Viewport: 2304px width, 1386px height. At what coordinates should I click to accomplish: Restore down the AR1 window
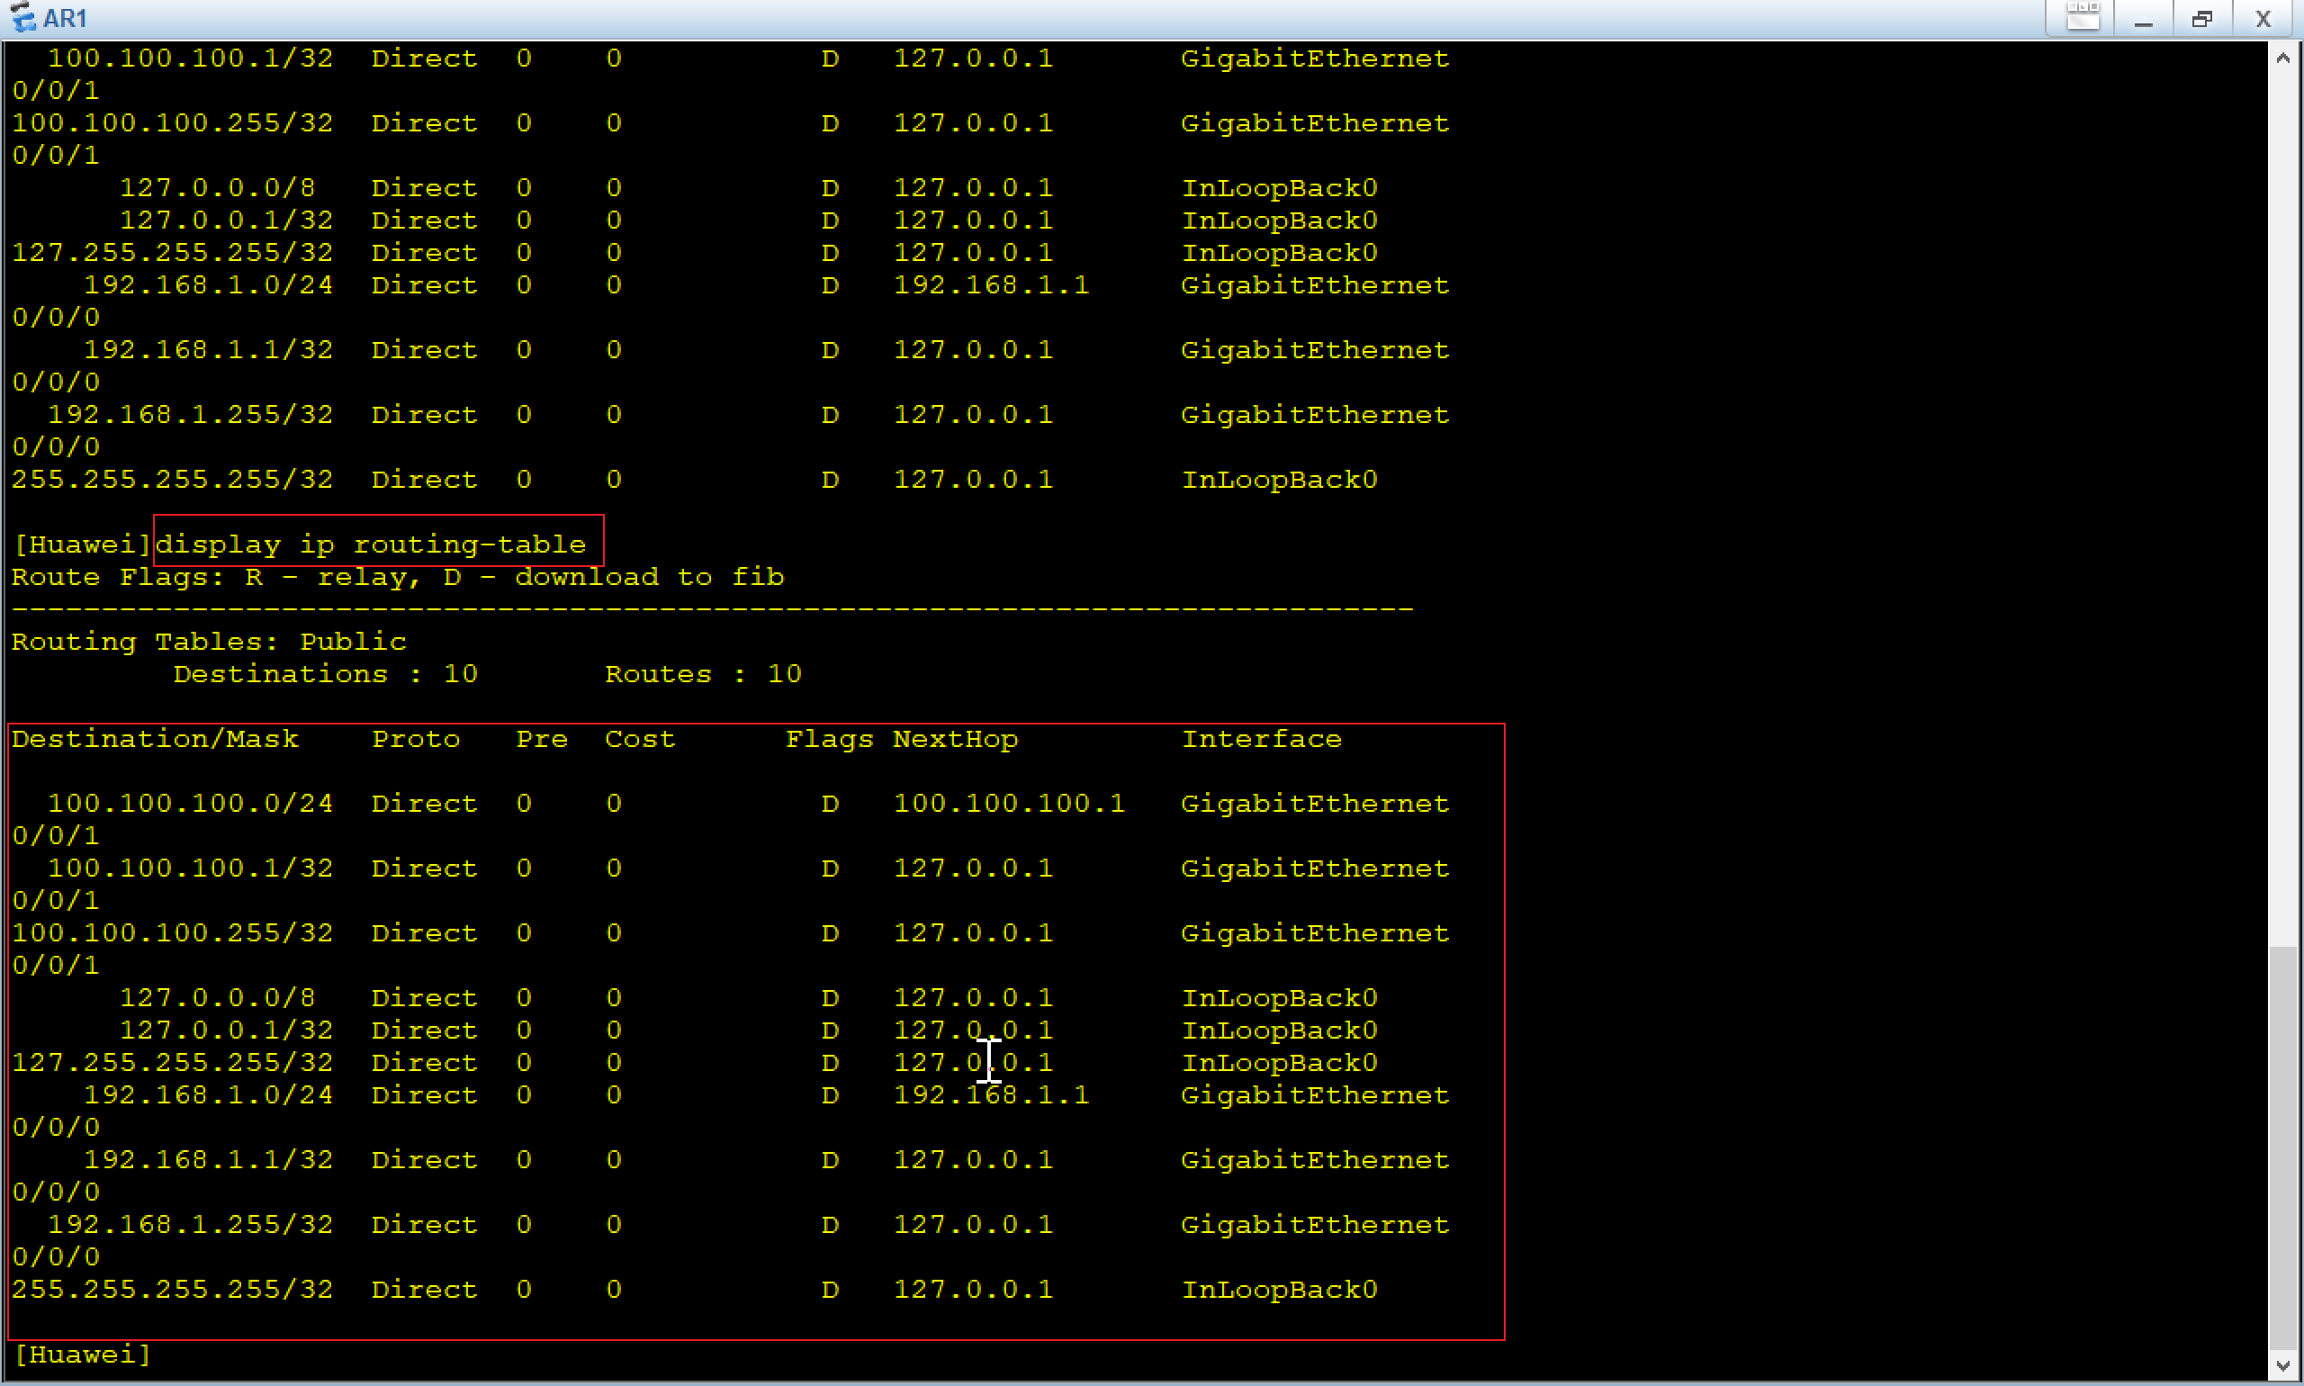pos(2202,18)
